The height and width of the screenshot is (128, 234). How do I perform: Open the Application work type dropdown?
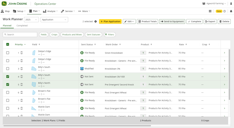54,20
